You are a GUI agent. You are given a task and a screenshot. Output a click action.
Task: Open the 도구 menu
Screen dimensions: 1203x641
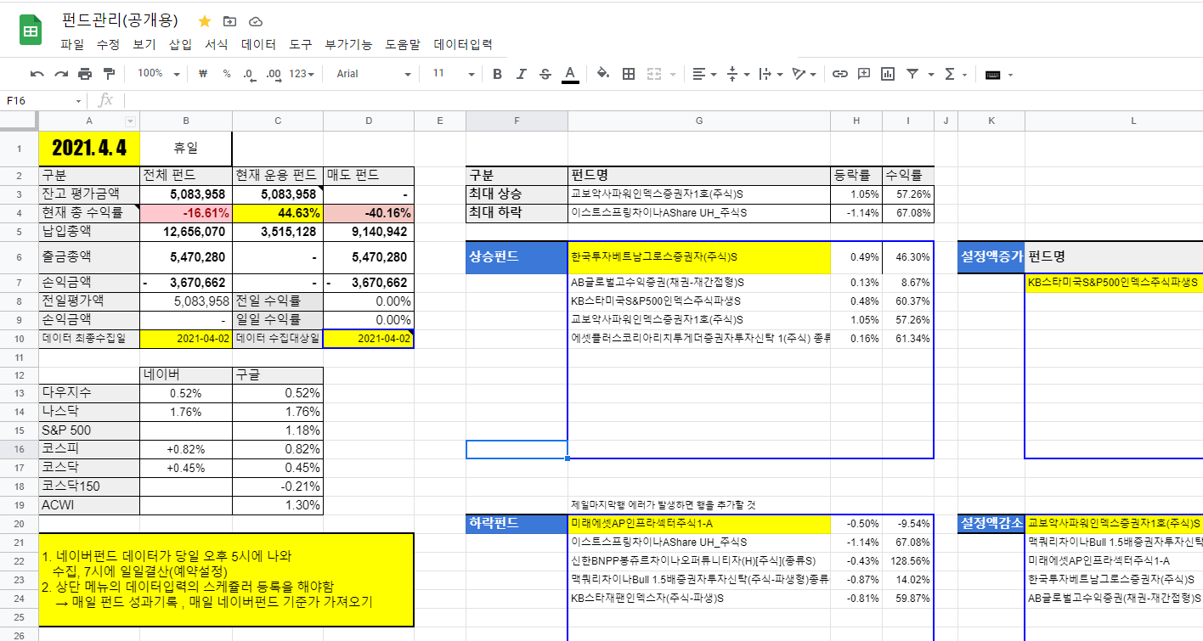tap(301, 44)
